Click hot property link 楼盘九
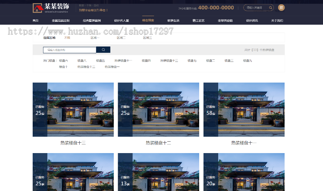Image resolution: width=323 pixels, height=191 pixels. 247,60
